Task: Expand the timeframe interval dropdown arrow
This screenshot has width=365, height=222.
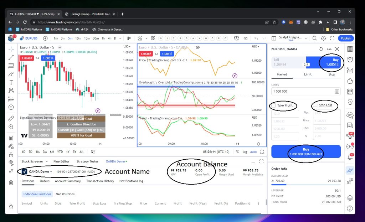Action: click(120, 38)
